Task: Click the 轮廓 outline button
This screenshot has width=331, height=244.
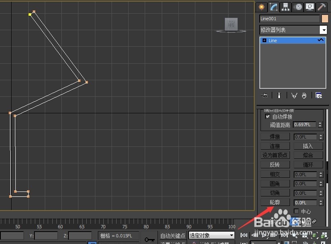Action: pyautogui.click(x=275, y=202)
